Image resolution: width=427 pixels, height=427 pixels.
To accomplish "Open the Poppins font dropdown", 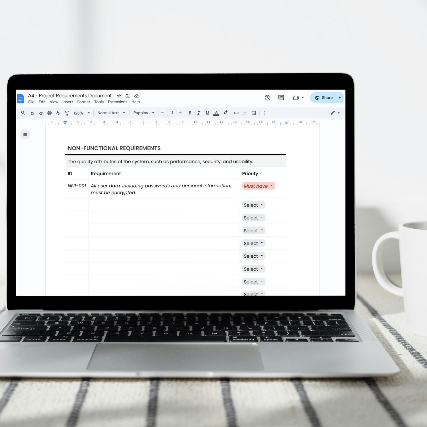I will [x=143, y=113].
